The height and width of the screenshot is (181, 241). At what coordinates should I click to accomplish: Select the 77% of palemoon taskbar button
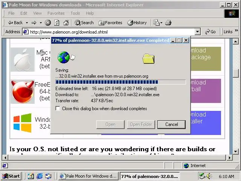point(149,176)
